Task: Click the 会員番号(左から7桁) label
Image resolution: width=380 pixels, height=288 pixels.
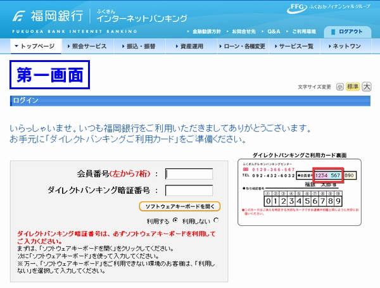Action: [113, 173]
